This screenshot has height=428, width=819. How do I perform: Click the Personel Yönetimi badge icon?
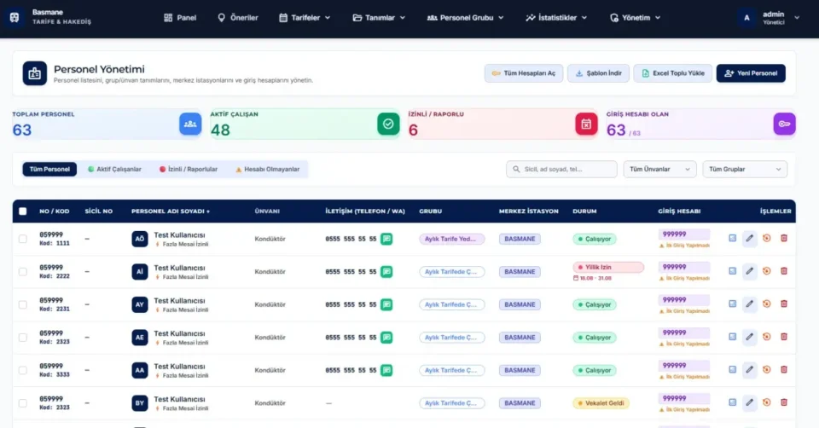click(x=34, y=73)
